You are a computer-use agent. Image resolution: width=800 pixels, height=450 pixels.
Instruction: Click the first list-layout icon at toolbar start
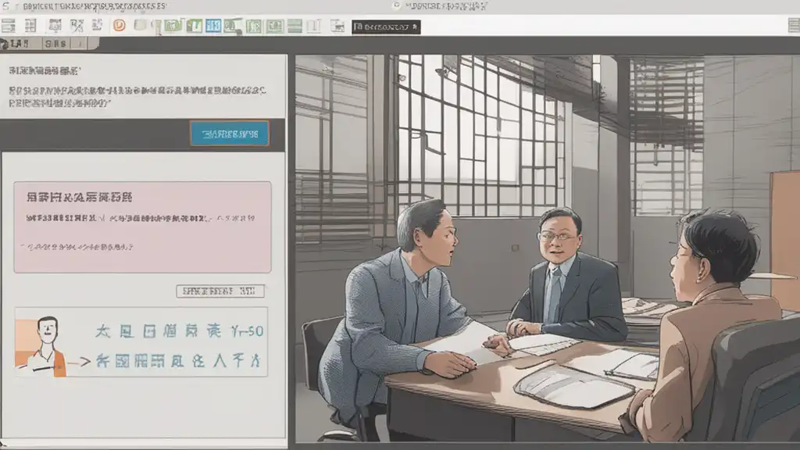coord(8,26)
